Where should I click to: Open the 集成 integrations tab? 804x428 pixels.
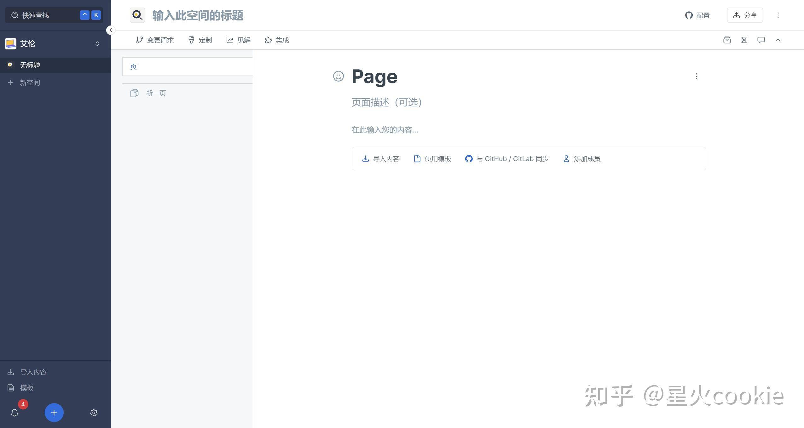[277, 40]
